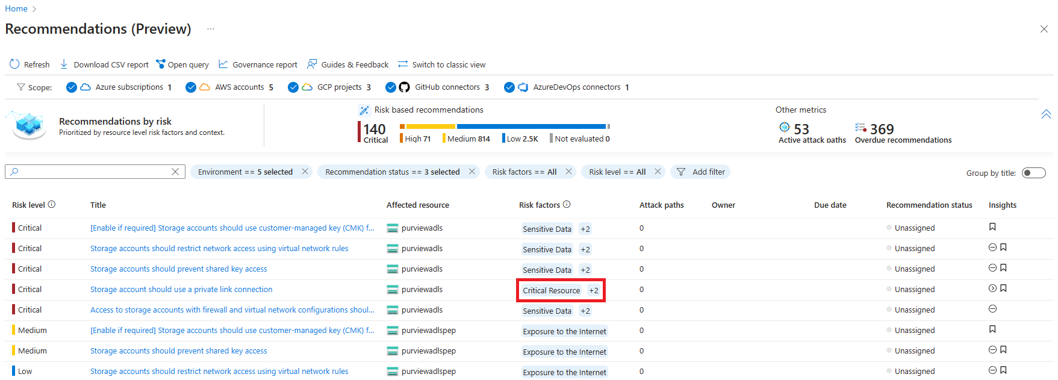Click the Download CSV report arrow icon
Viewport: 1058px width, 380px height.
coord(64,64)
